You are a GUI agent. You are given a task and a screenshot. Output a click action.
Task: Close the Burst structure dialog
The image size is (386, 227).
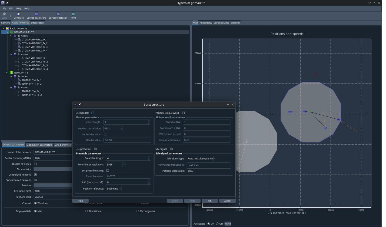pyautogui.click(x=233, y=105)
